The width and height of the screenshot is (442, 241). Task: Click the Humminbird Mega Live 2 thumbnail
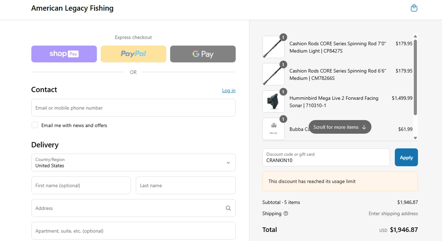coord(273,102)
